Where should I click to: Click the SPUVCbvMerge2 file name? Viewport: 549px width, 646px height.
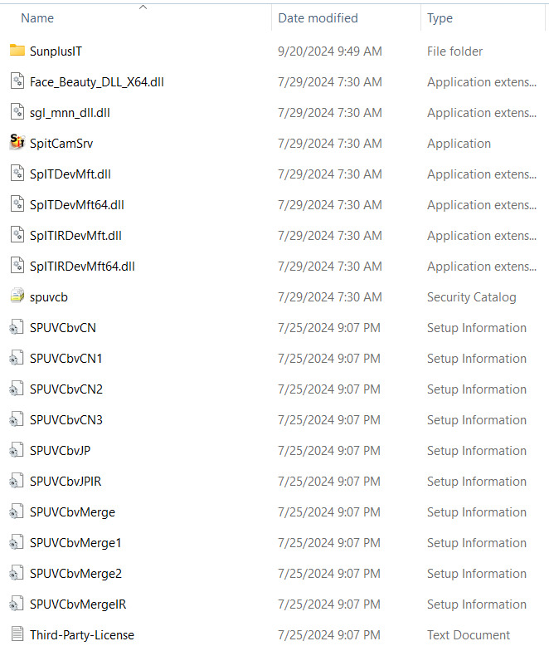[x=75, y=573]
